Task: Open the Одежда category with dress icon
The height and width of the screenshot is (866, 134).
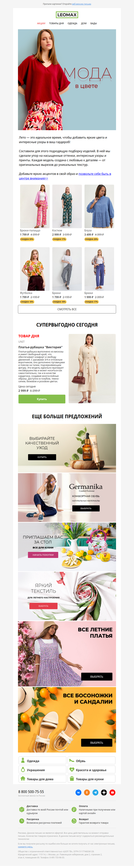Action: (42, 761)
